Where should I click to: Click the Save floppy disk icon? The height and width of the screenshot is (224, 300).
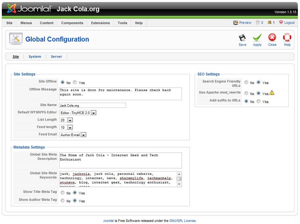(x=242, y=38)
